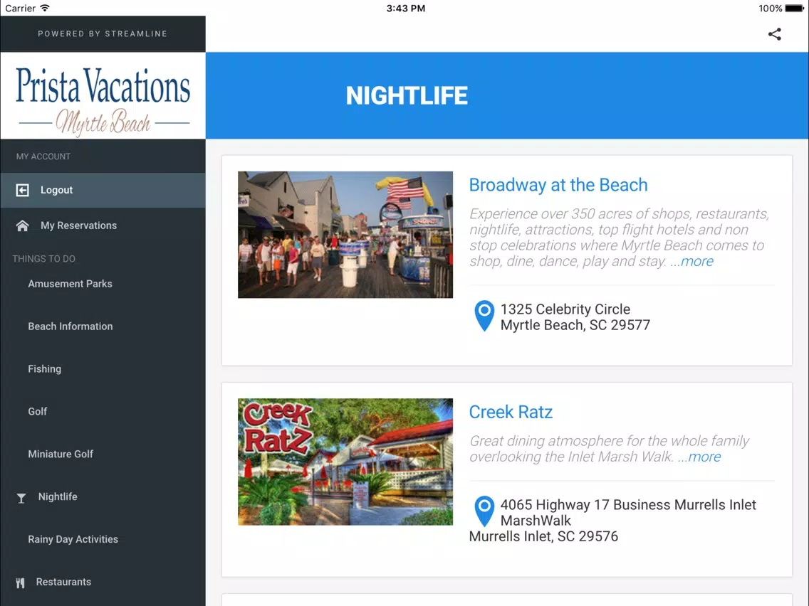This screenshot has height=606, width=809.
Task: Open the Creek Ratz photo
Action: (x=345, y=462)
